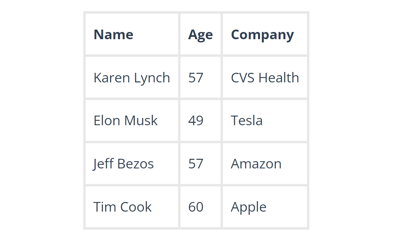Click the Jeff Bezos name cell
Image resolution: width=401 pixels, height=240 pixels.
point(123,164)
